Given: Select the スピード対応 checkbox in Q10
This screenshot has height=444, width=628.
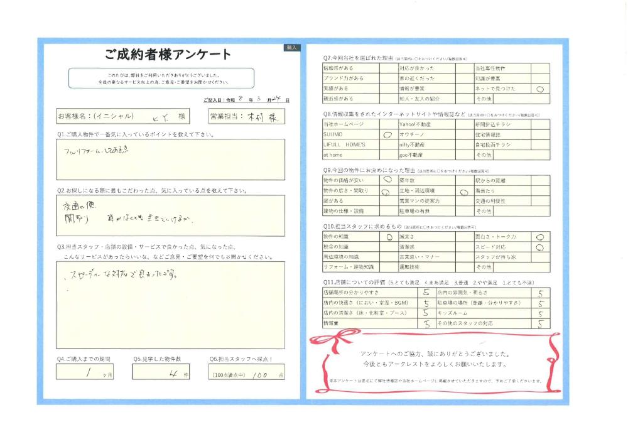Looking at the screenshot, I should 540,247.
